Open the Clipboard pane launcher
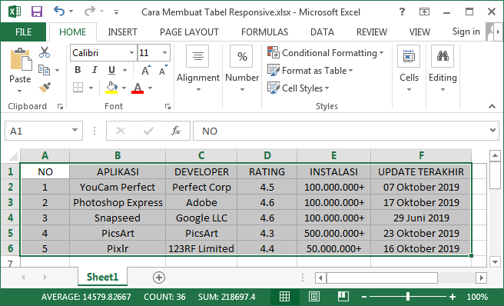504x306 pixels. pos(60,107)
